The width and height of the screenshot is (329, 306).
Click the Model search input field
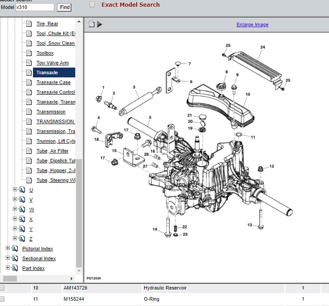coord(35,7)
